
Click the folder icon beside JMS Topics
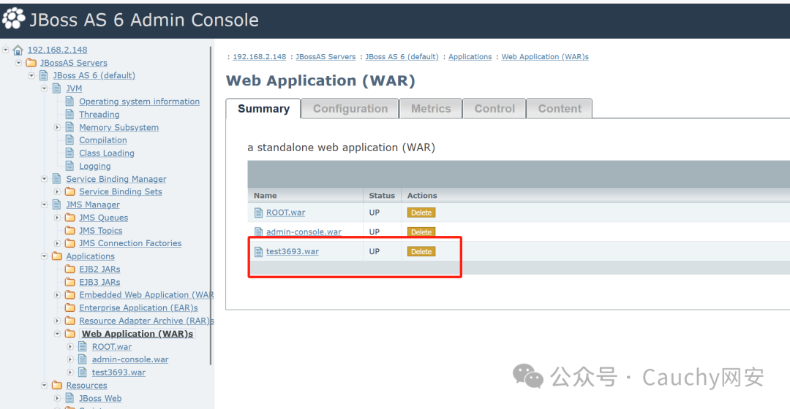click(x=70, y=230)
